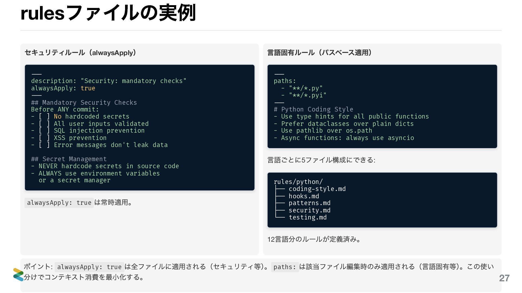Tick 'Error messages don't leak data' checkbox
Screen dimensions: 522x293
pyautogui.click(x=44, y=145)
